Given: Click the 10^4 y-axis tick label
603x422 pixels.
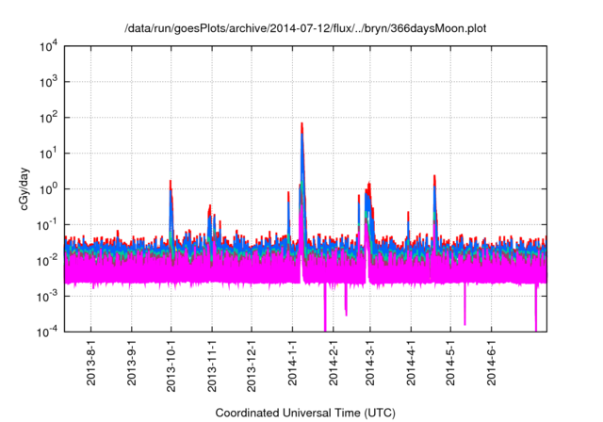Looking at the screenshot, I should pyautogui.click(x=50, y=46).
